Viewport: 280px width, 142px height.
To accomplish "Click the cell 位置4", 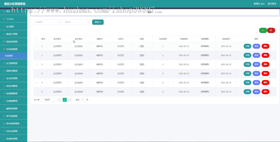I will (142, 73).
